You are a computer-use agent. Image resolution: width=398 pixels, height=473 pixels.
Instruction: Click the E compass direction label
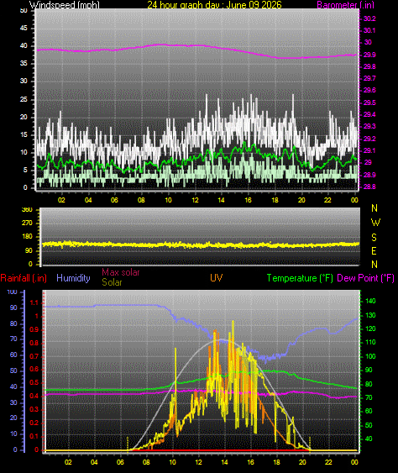[374, 250]
